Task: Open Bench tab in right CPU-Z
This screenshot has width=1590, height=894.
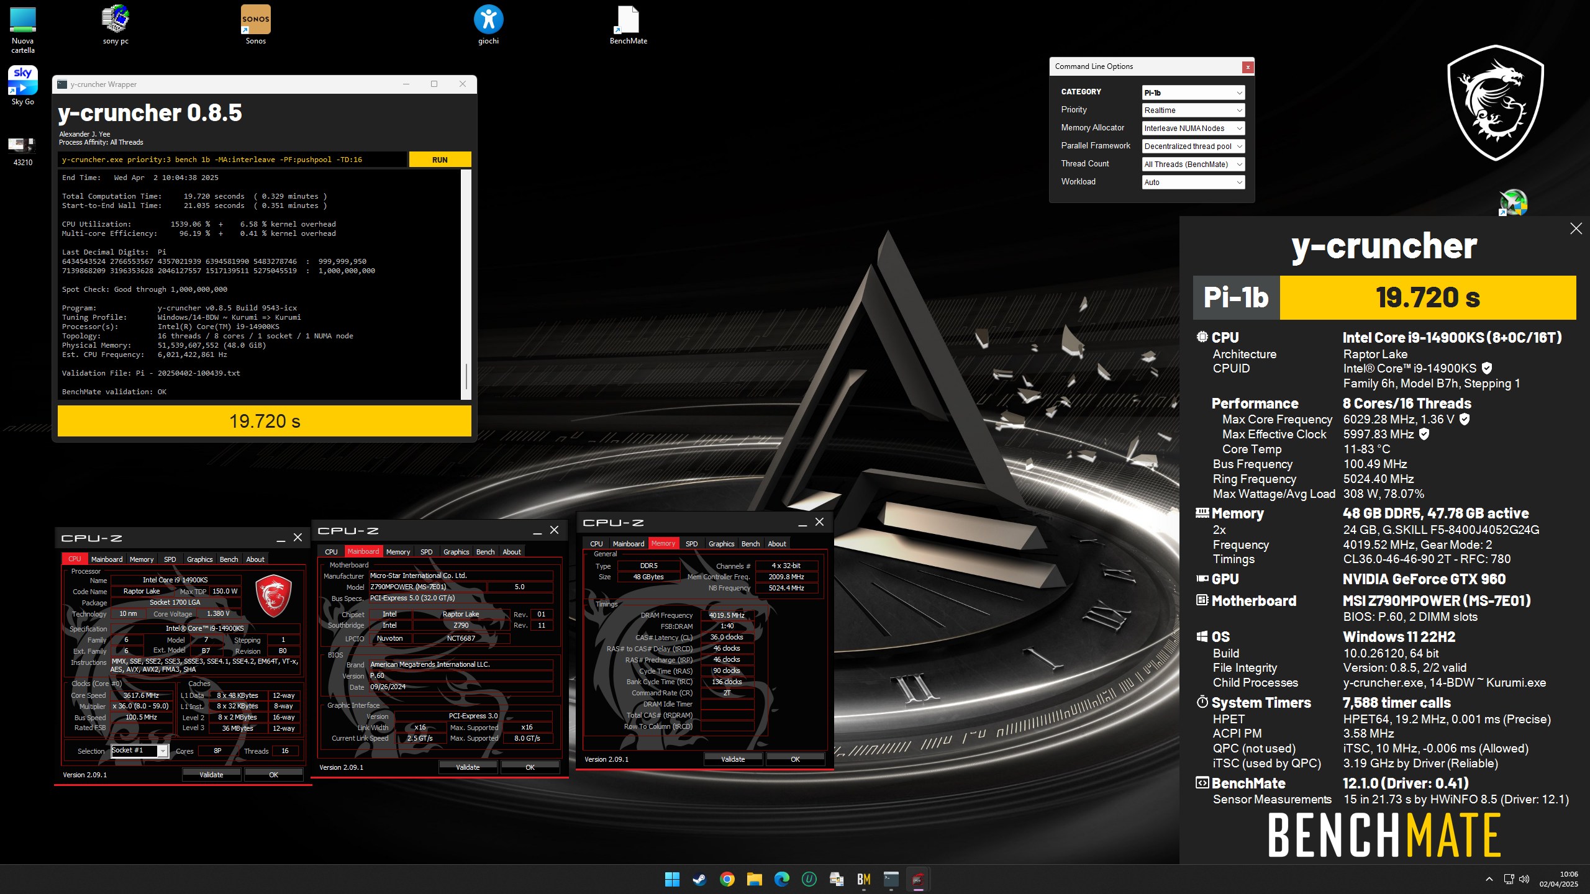Action: [751, 544]
